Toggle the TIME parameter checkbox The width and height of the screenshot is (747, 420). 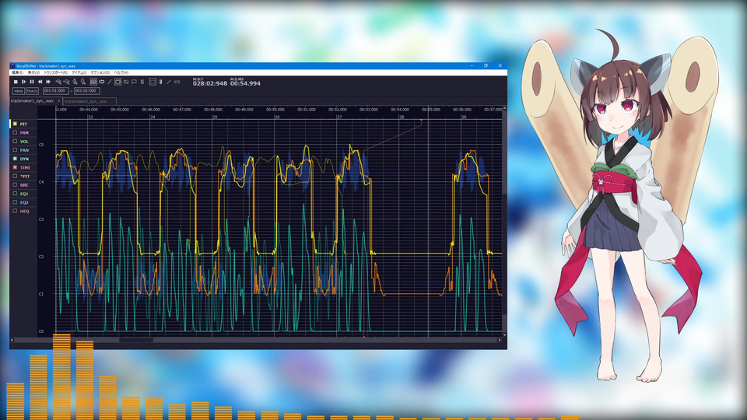pyautogui.click(x=15, y=168)
